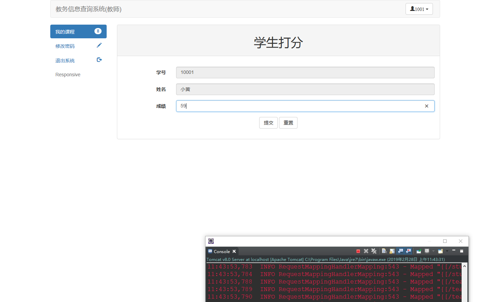Click the Eclipse icon in the Console window title bar
Viewport: 489px width, 302px height.
211,241
